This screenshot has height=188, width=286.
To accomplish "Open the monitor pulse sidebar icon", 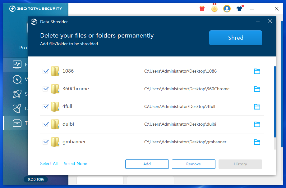I will pos(17,65).
